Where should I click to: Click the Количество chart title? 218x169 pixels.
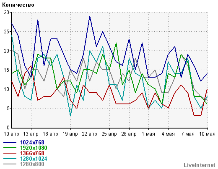click(x=18, y=5)
